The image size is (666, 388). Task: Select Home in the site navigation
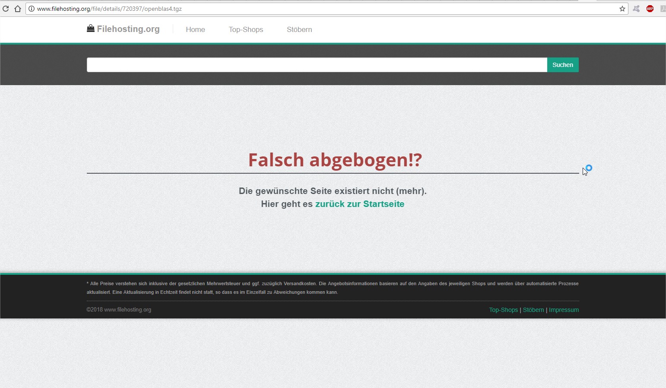pyautogui.click(x=195, y=29)
